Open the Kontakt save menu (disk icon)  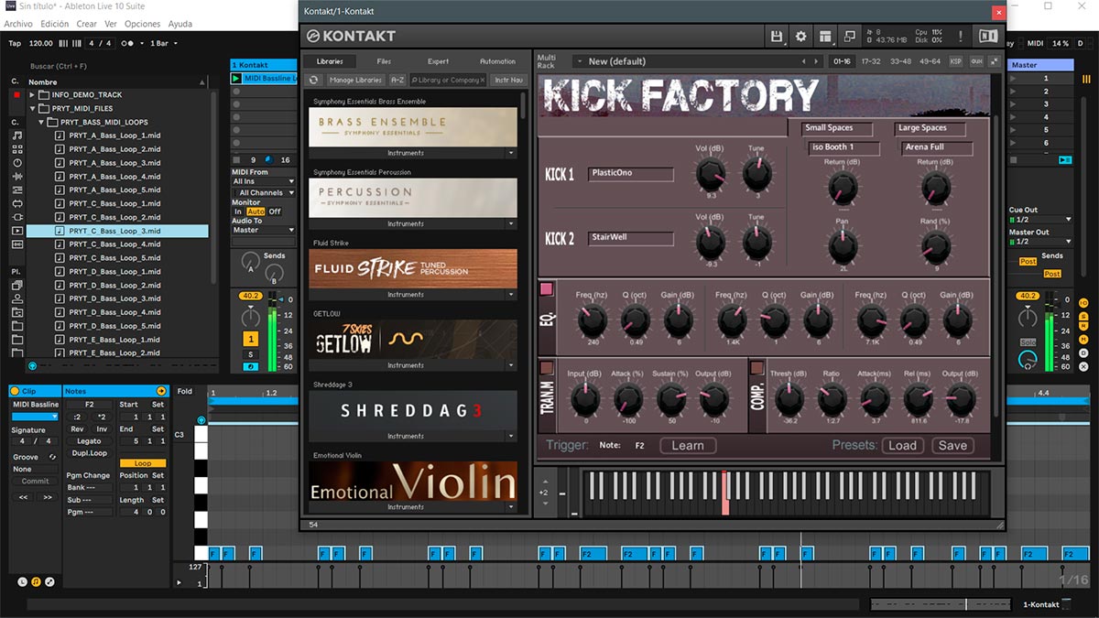pyautogui.click(x=778, y=37)
